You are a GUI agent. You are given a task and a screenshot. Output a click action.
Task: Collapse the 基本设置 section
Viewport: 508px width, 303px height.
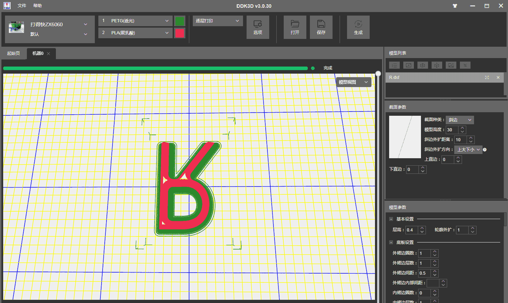click(x=391, y=219)
